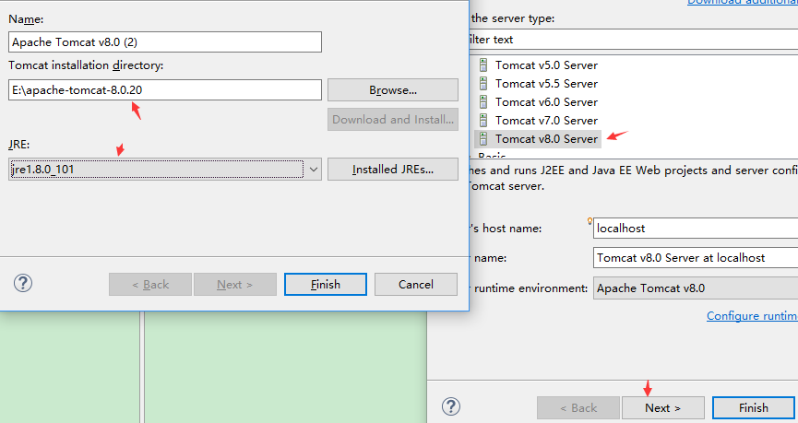
Task: Click the disabled Back button in the front dialog
Action: coord(150,284)
